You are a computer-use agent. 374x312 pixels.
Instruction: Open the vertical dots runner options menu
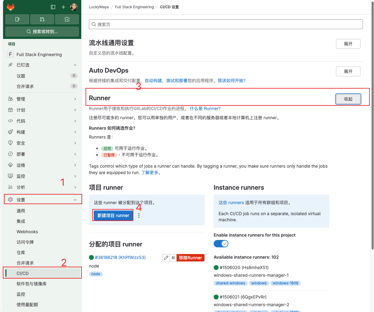pyautogui.click(x=139, y=215)
